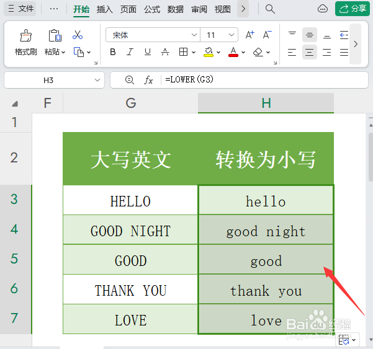Screen dimensions: 373x349
Task: Toggle Bold formatting
Action: [x=113, y=52]
